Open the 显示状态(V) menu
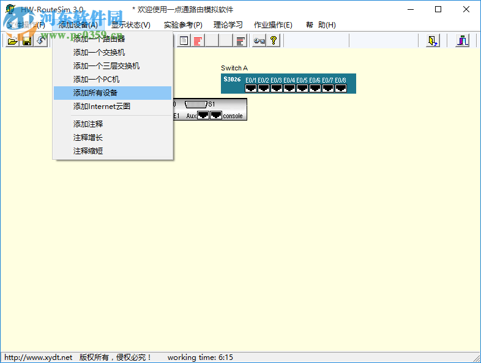Image resolution: width=481 pixels, height=363 pixels. point(131,25)
